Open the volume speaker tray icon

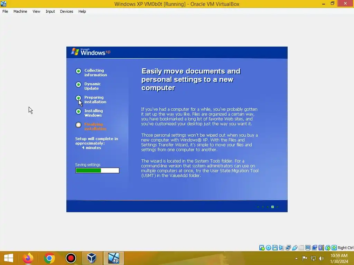coord(321,258)
